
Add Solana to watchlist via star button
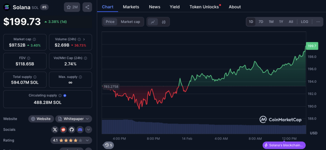coord(72,7)
